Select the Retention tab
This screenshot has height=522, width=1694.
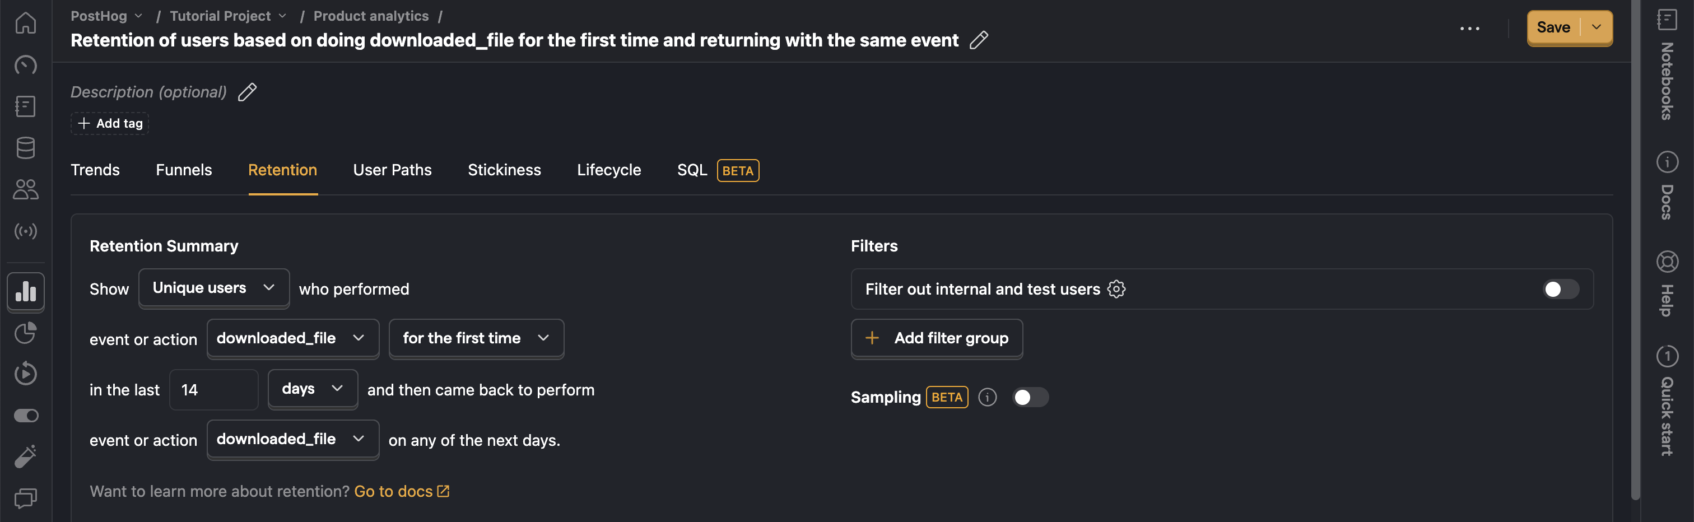click(x=283, y=170)
